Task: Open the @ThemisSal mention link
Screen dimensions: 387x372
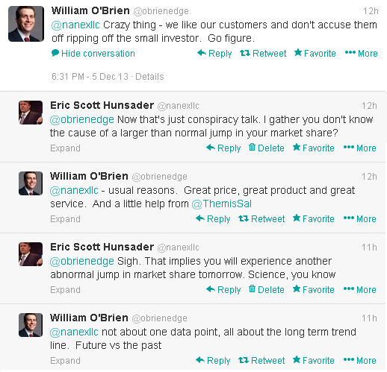Action: [222, 204]
